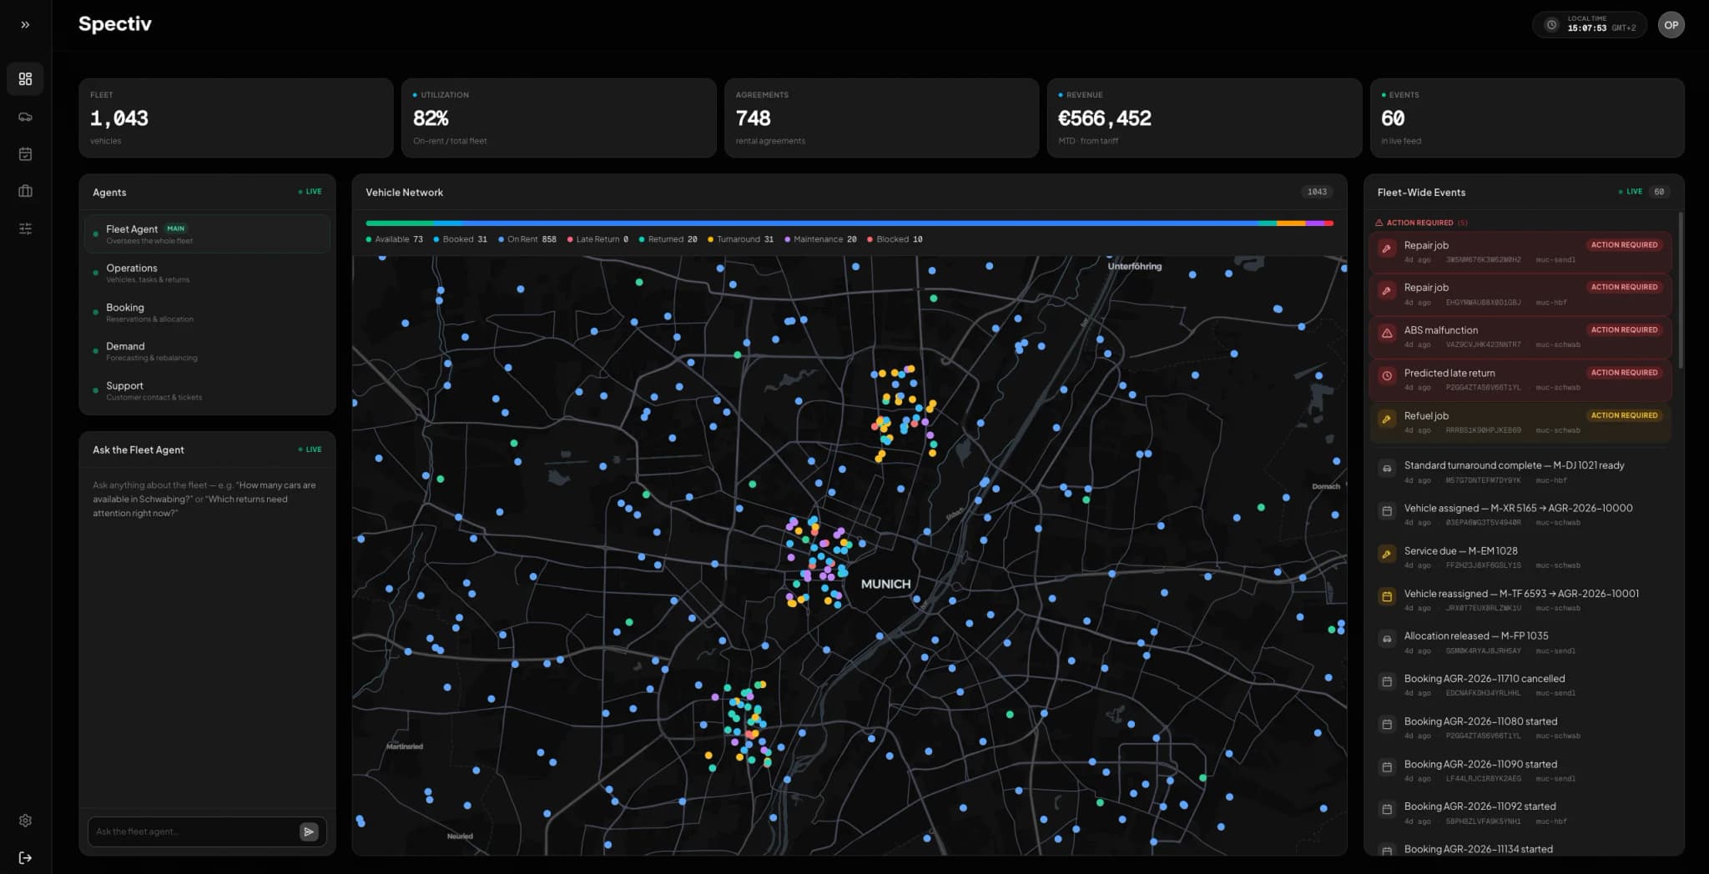
Task: Toggle the Turnaround status in map legend
Action: pyautogui.click(x=741, y=239)
